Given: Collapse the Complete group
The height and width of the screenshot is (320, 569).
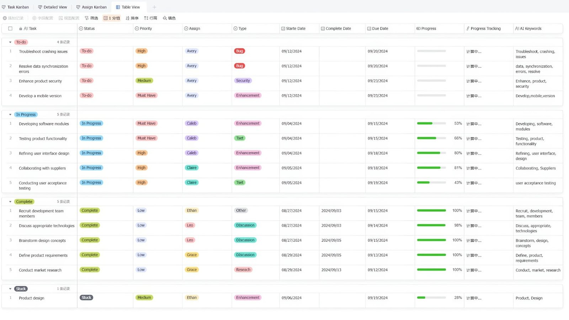Looking at the screenshot, I should pos(10,201).
